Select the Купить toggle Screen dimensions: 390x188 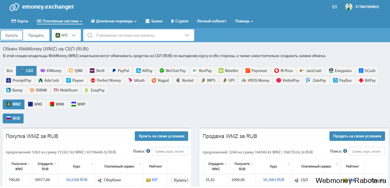12,35
